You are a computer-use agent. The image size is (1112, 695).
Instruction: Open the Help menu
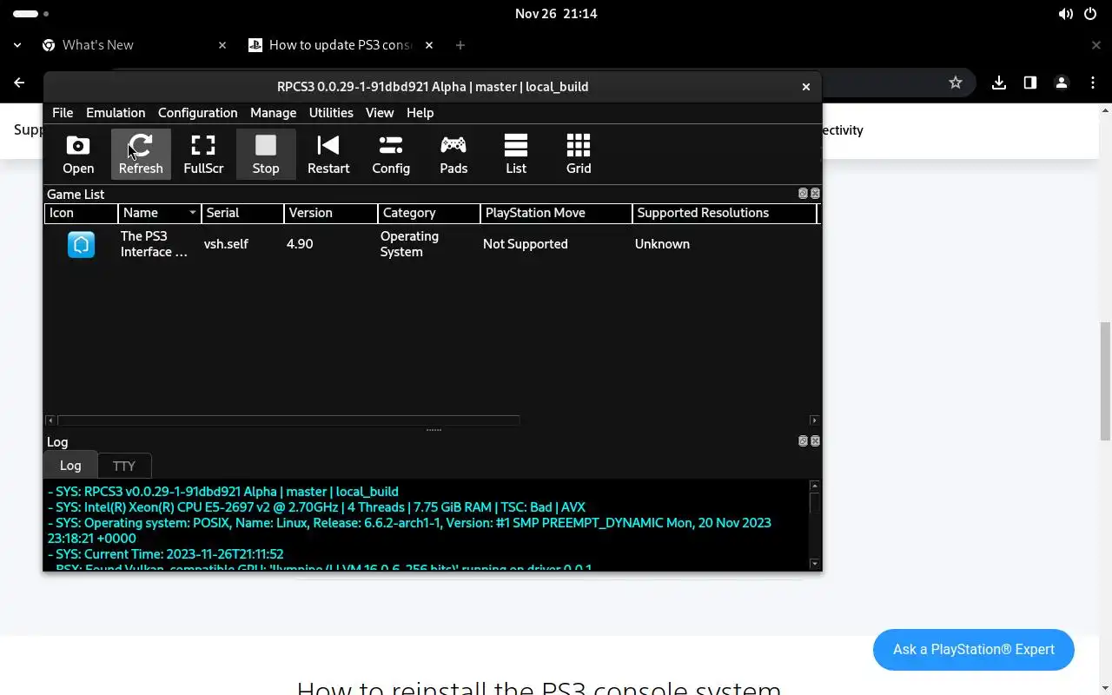pos(420,113)
